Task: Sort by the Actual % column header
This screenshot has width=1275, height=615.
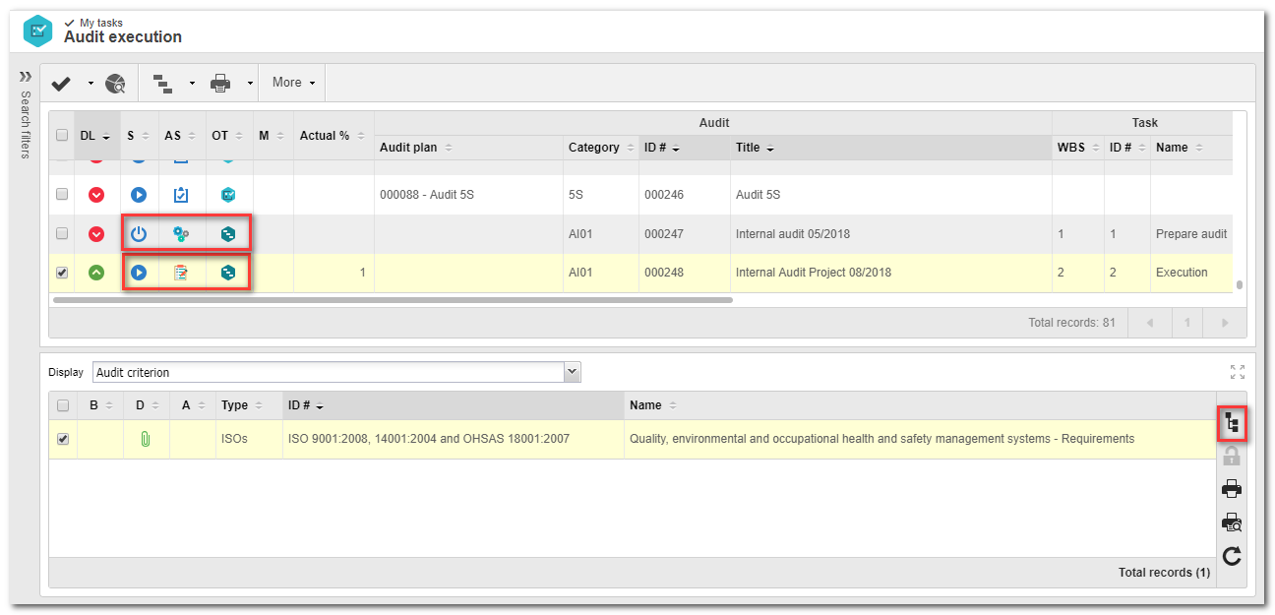Action: pyautogui.click(x=333, y=136)
